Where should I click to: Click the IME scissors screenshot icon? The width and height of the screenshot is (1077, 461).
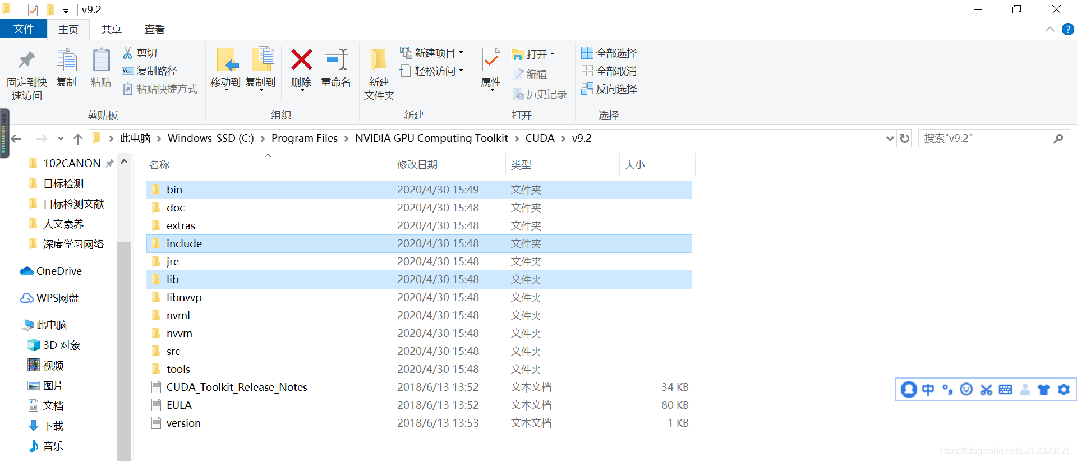(x=986, y=389)
